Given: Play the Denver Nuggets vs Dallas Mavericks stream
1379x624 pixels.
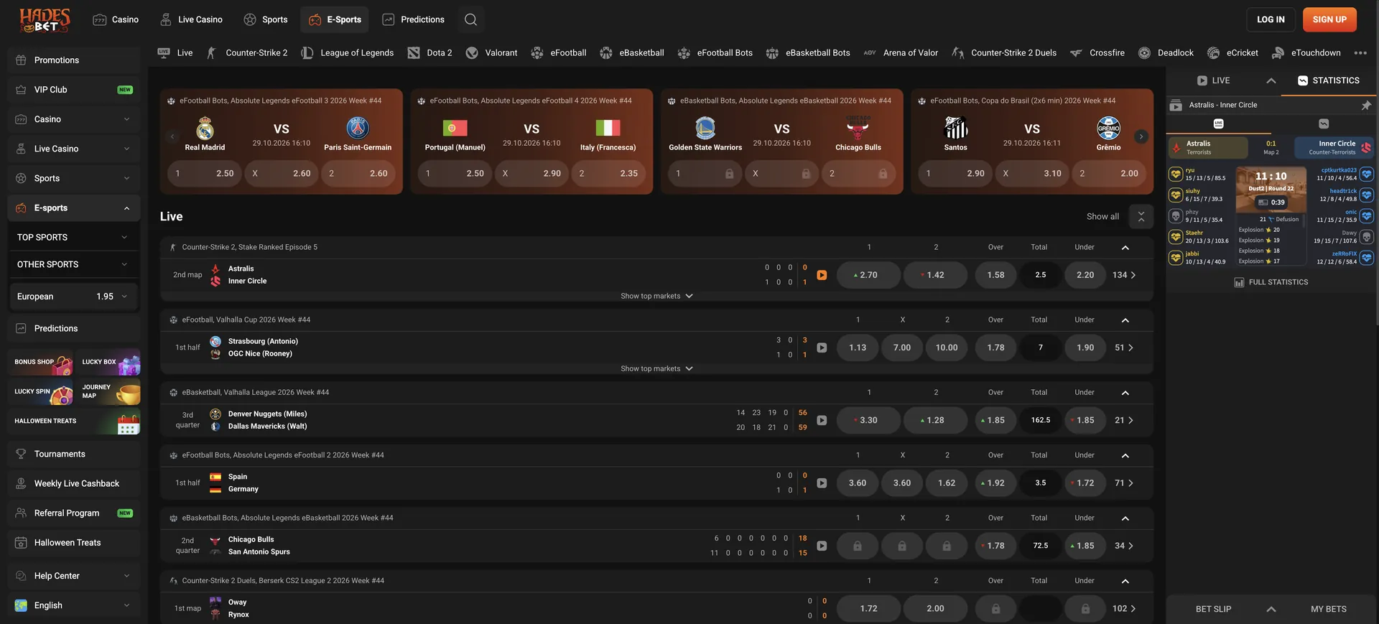Looking at the screenshot, I should tap(822, 420).
